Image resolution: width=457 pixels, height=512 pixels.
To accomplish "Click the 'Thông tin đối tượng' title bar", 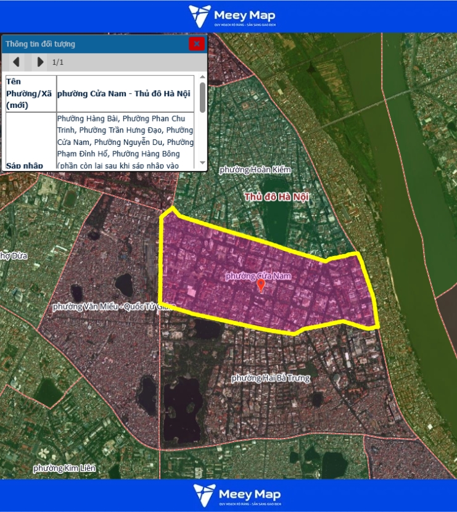I will click(93, 44).
